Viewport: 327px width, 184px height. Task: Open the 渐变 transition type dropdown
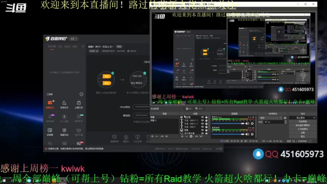[x=271, y=118]
